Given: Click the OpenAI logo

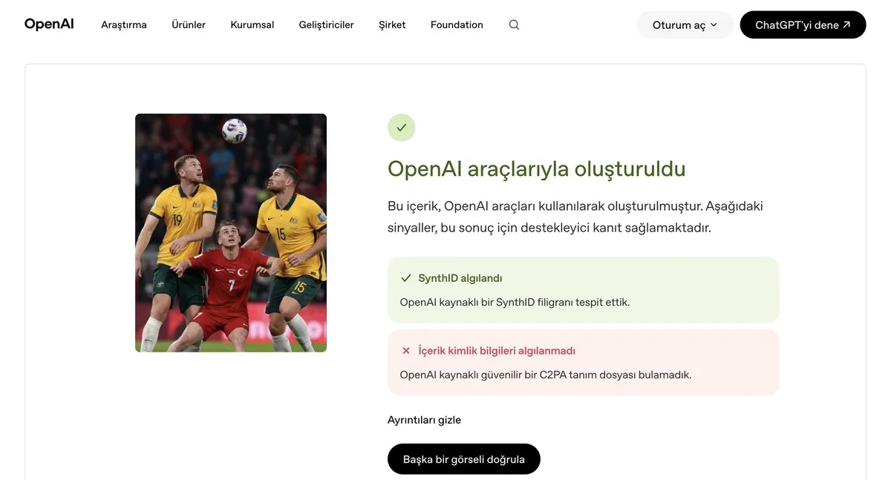Looking at the screenshot, I should [49, 24].
